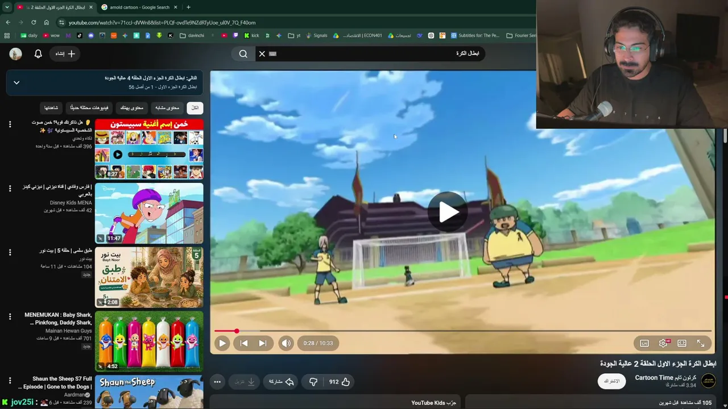Image resolution: width=728 pixels, height=409 pixels.
Task: Click the subscribe button for Cartoon Time
Action: tap(612, 381)
